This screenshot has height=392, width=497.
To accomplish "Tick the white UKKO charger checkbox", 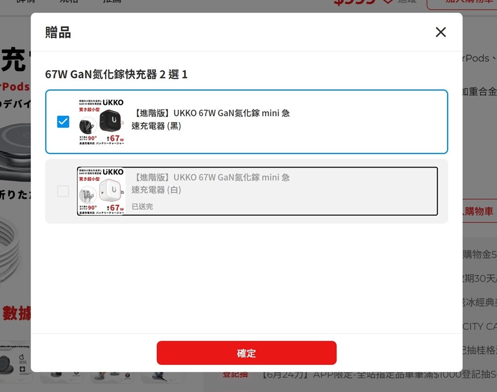I will pyautogui.click(x=63, y=191).
